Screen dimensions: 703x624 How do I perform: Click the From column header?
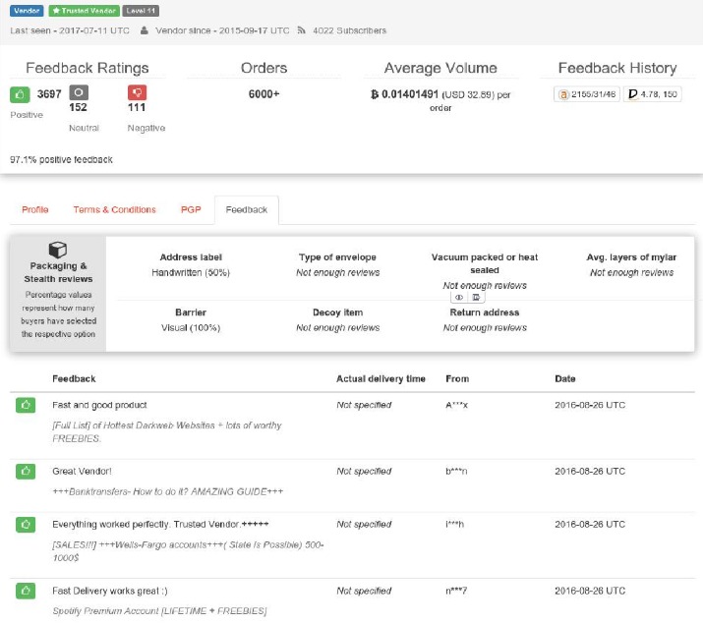pos(457,378)
